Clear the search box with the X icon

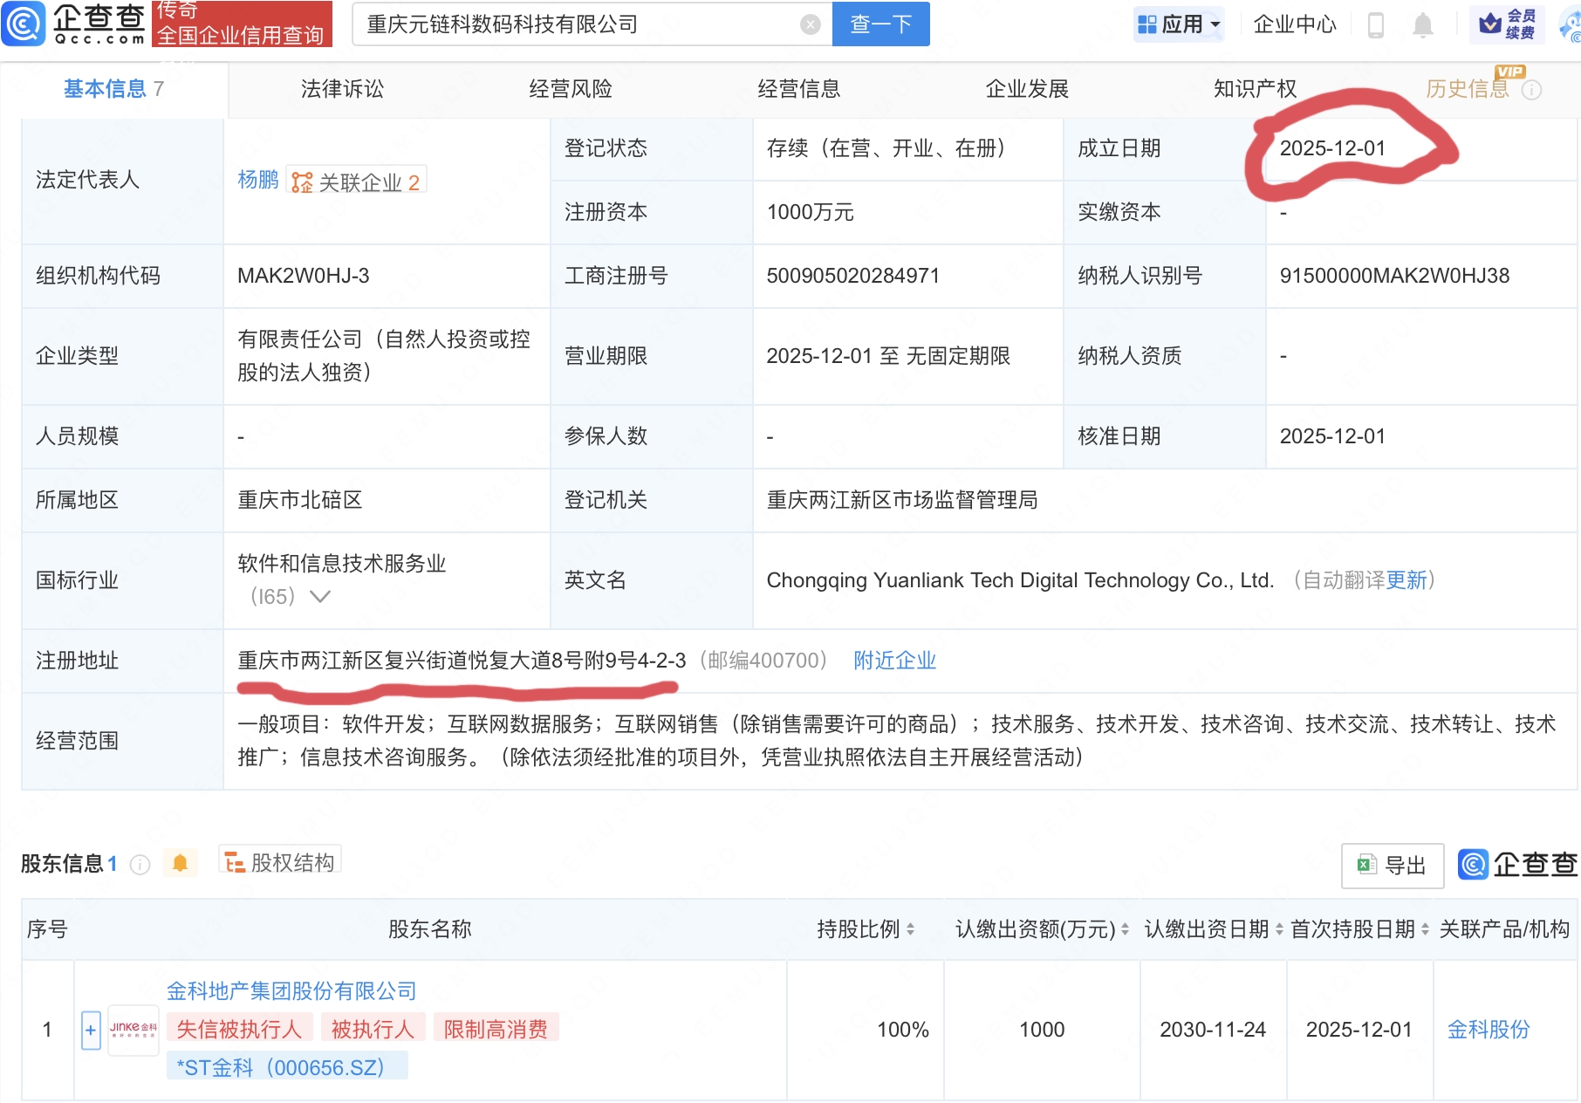tap(811, 24)
